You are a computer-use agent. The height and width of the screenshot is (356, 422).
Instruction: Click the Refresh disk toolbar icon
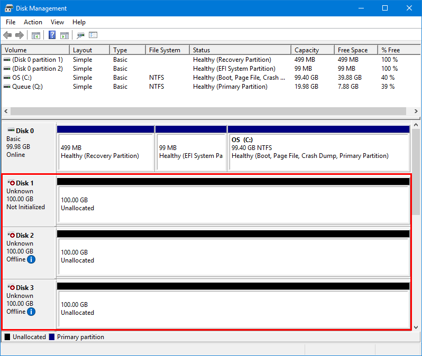[x=80, y=35]
